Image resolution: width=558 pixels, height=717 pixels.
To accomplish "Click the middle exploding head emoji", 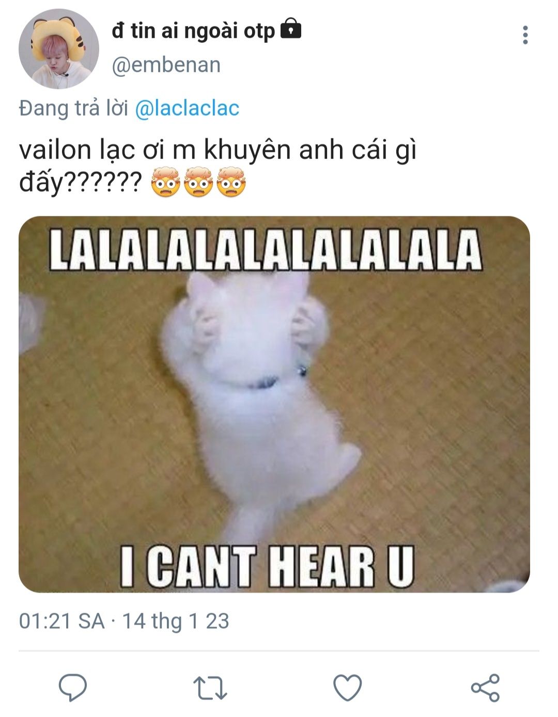I will coord(198,182).
